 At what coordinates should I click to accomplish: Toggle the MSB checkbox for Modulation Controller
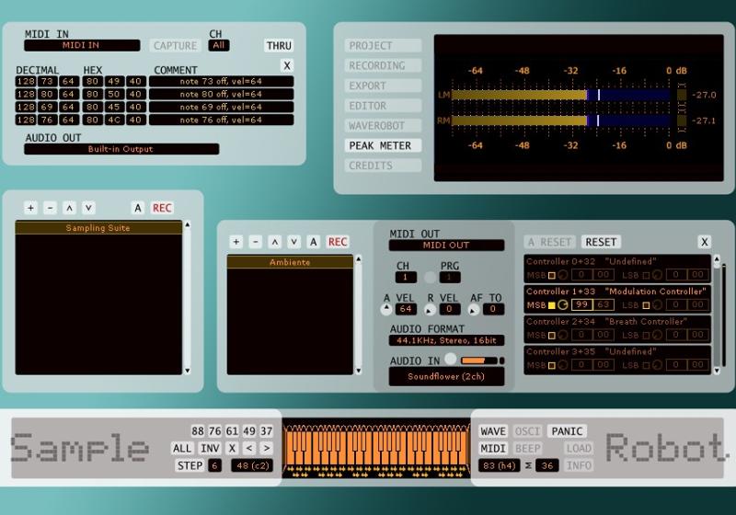[x=552, y=304]
